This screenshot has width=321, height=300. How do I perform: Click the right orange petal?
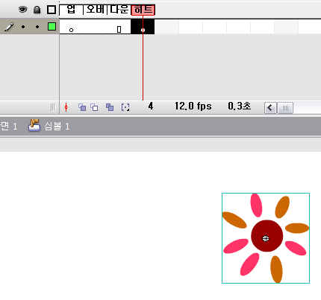point(297,228)
